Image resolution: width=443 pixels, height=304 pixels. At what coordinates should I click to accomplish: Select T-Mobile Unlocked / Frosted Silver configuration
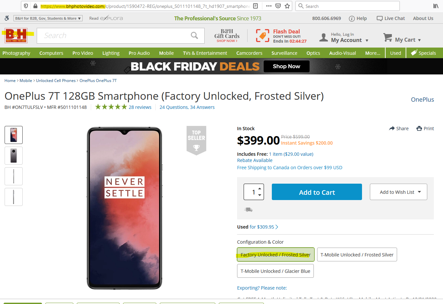pos(357,255)
